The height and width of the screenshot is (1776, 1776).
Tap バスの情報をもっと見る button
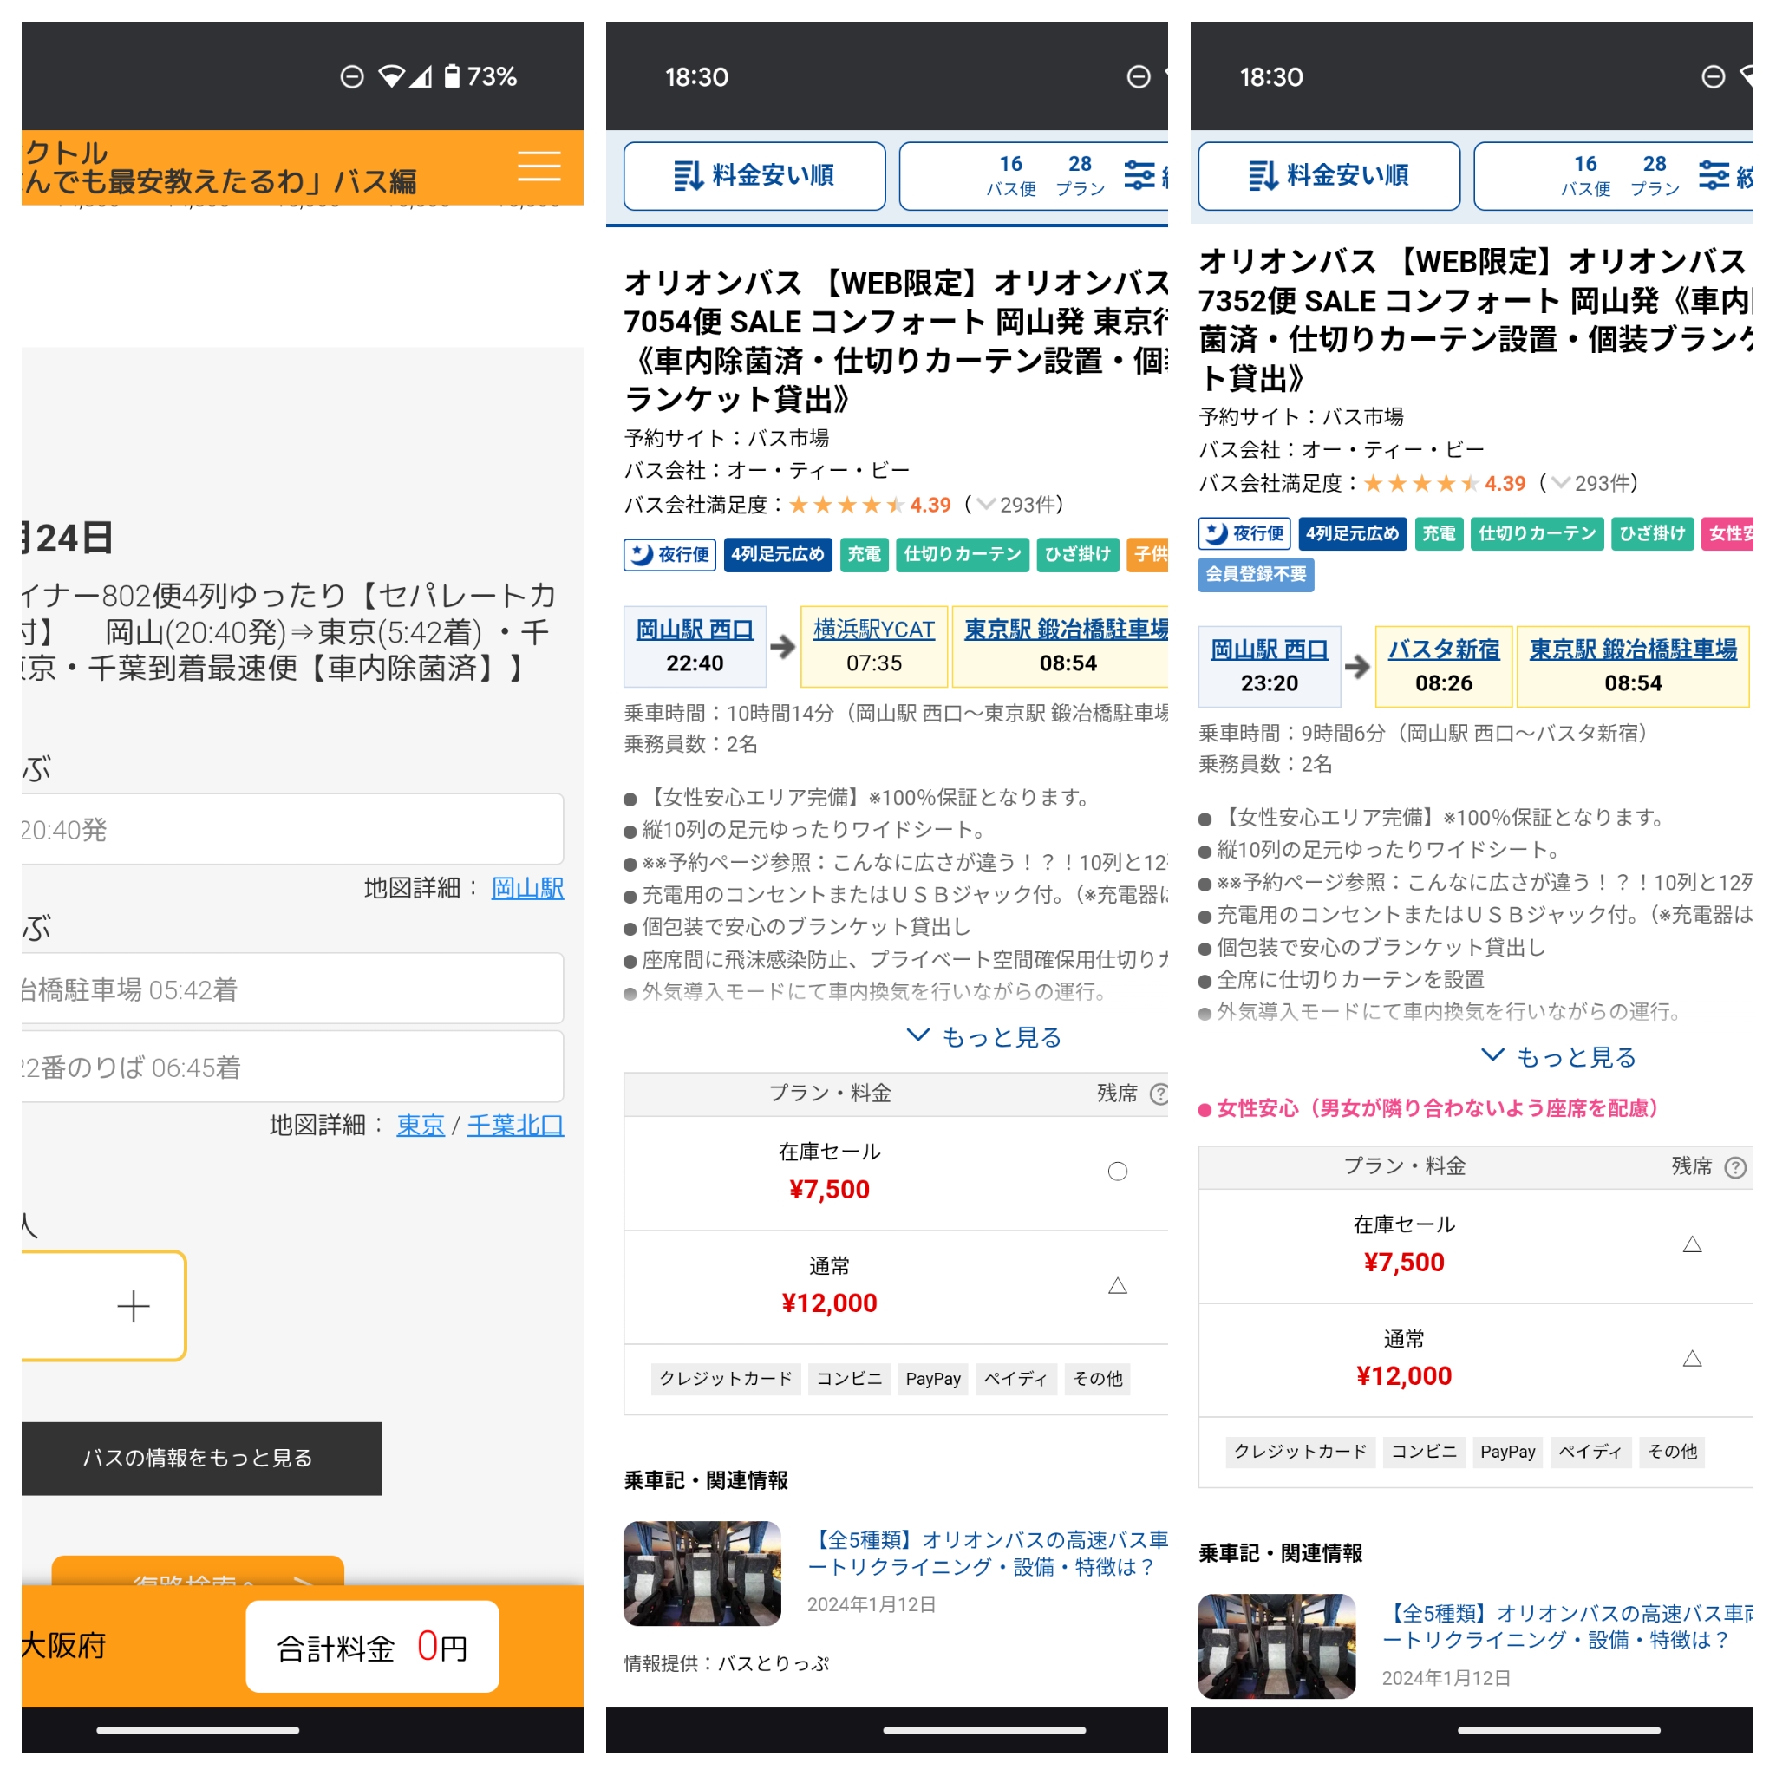pyautogui.click(x=201, y=1458)
